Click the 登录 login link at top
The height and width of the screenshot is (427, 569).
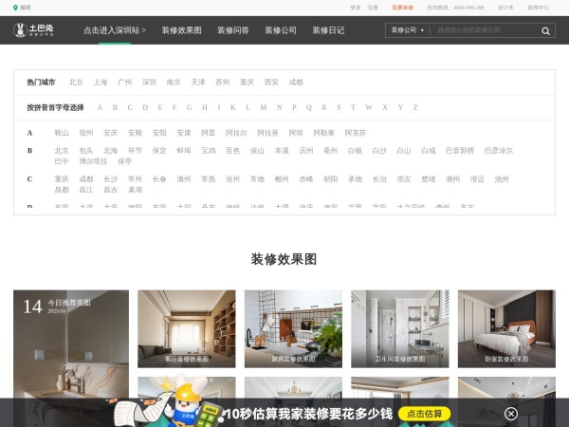[355, 7]
